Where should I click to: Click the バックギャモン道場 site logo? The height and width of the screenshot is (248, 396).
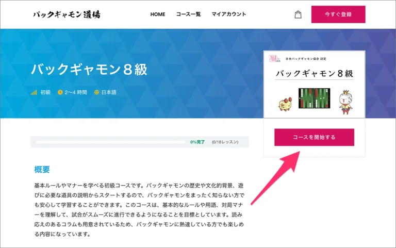pos(67,14)
